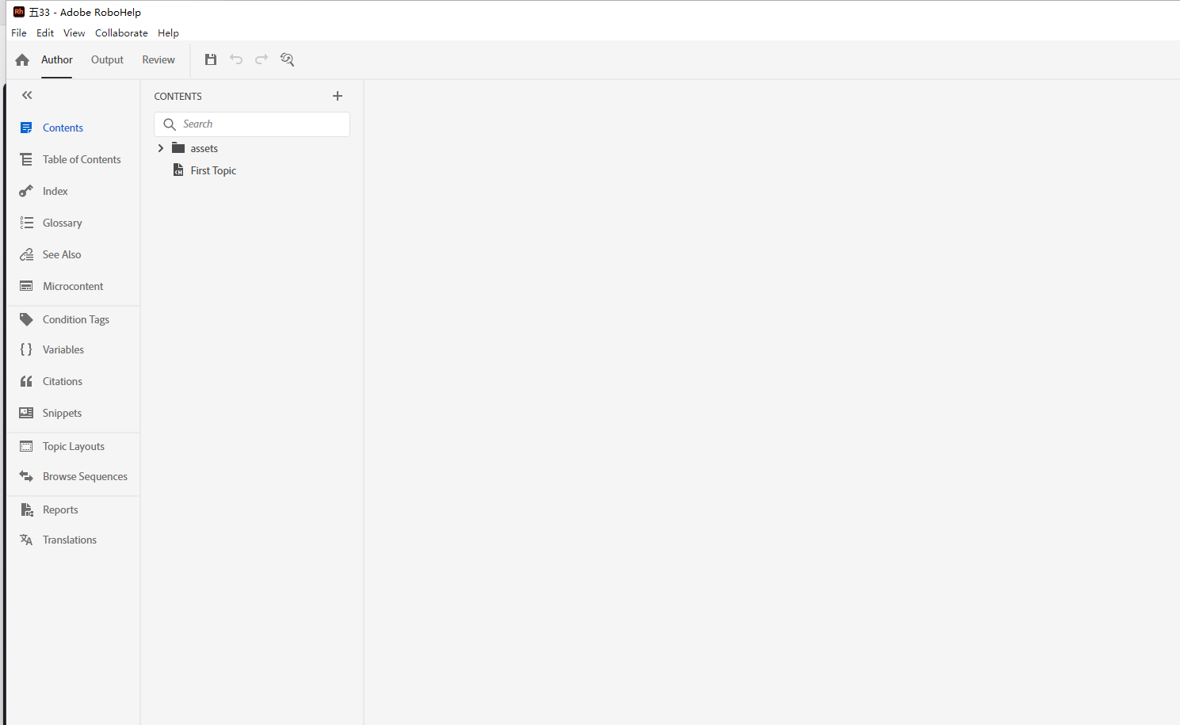Open the Glossary panel label
Image resolution: width=1180 pixels, height=725 pixels.
coord(63,223)
